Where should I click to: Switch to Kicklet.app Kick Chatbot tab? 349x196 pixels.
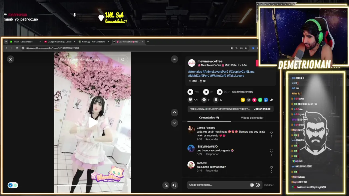tap(94, 42)
